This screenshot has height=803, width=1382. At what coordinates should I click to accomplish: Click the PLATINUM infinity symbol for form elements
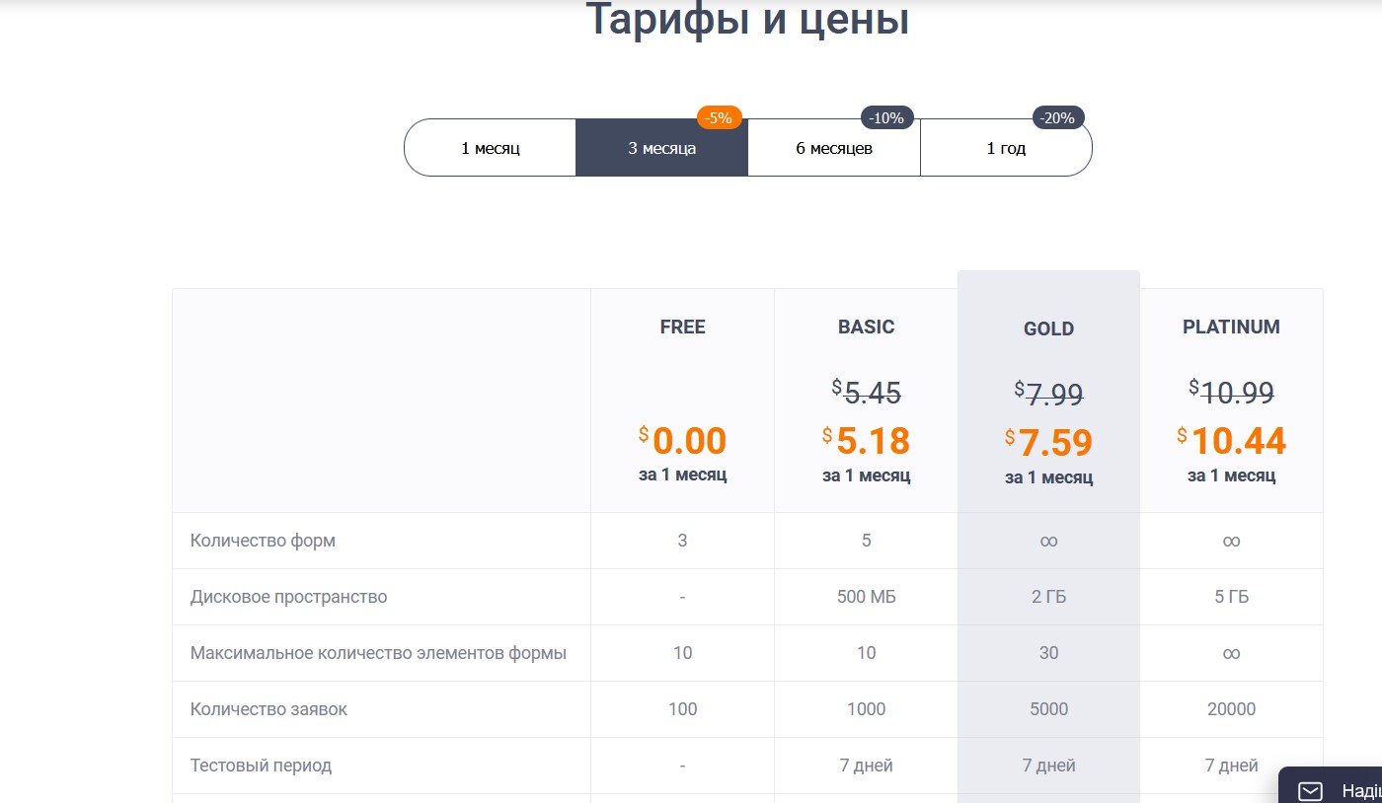(1231, 653)
